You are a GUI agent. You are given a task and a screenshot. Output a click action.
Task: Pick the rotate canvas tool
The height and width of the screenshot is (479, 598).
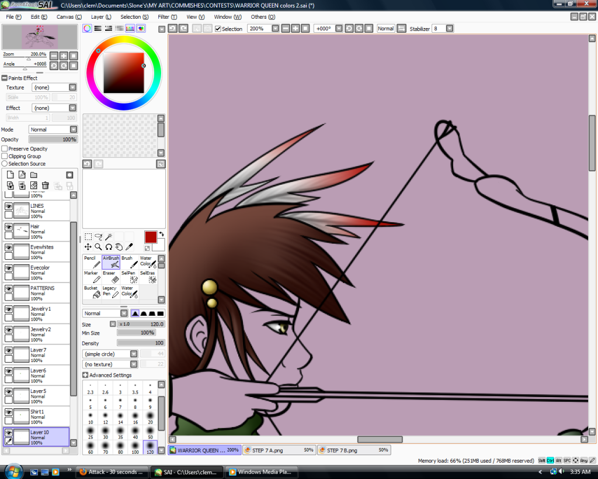coord(109,247)
